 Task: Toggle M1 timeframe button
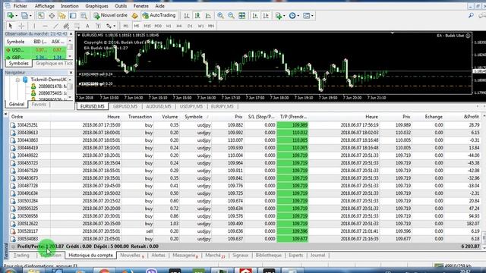click(x=126, y=26)
